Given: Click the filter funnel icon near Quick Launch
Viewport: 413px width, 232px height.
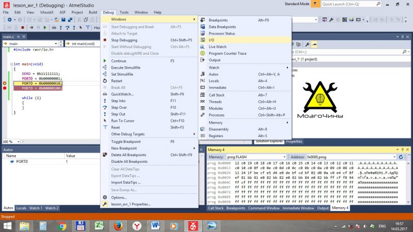Looking at the screenshot, I should click(315, 4).
